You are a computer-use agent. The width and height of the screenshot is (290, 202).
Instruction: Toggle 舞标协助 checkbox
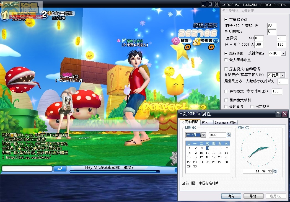pos(226,53)
